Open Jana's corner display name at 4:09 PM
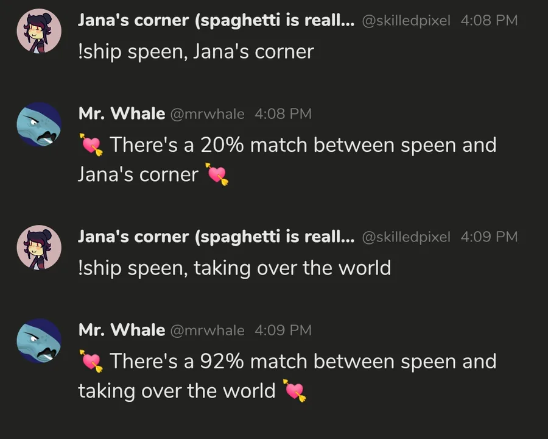This screenshot has height=439, width=548. [x=216, y=237]
